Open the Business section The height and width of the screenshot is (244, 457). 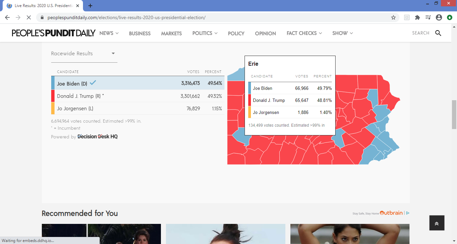point(140,34)
